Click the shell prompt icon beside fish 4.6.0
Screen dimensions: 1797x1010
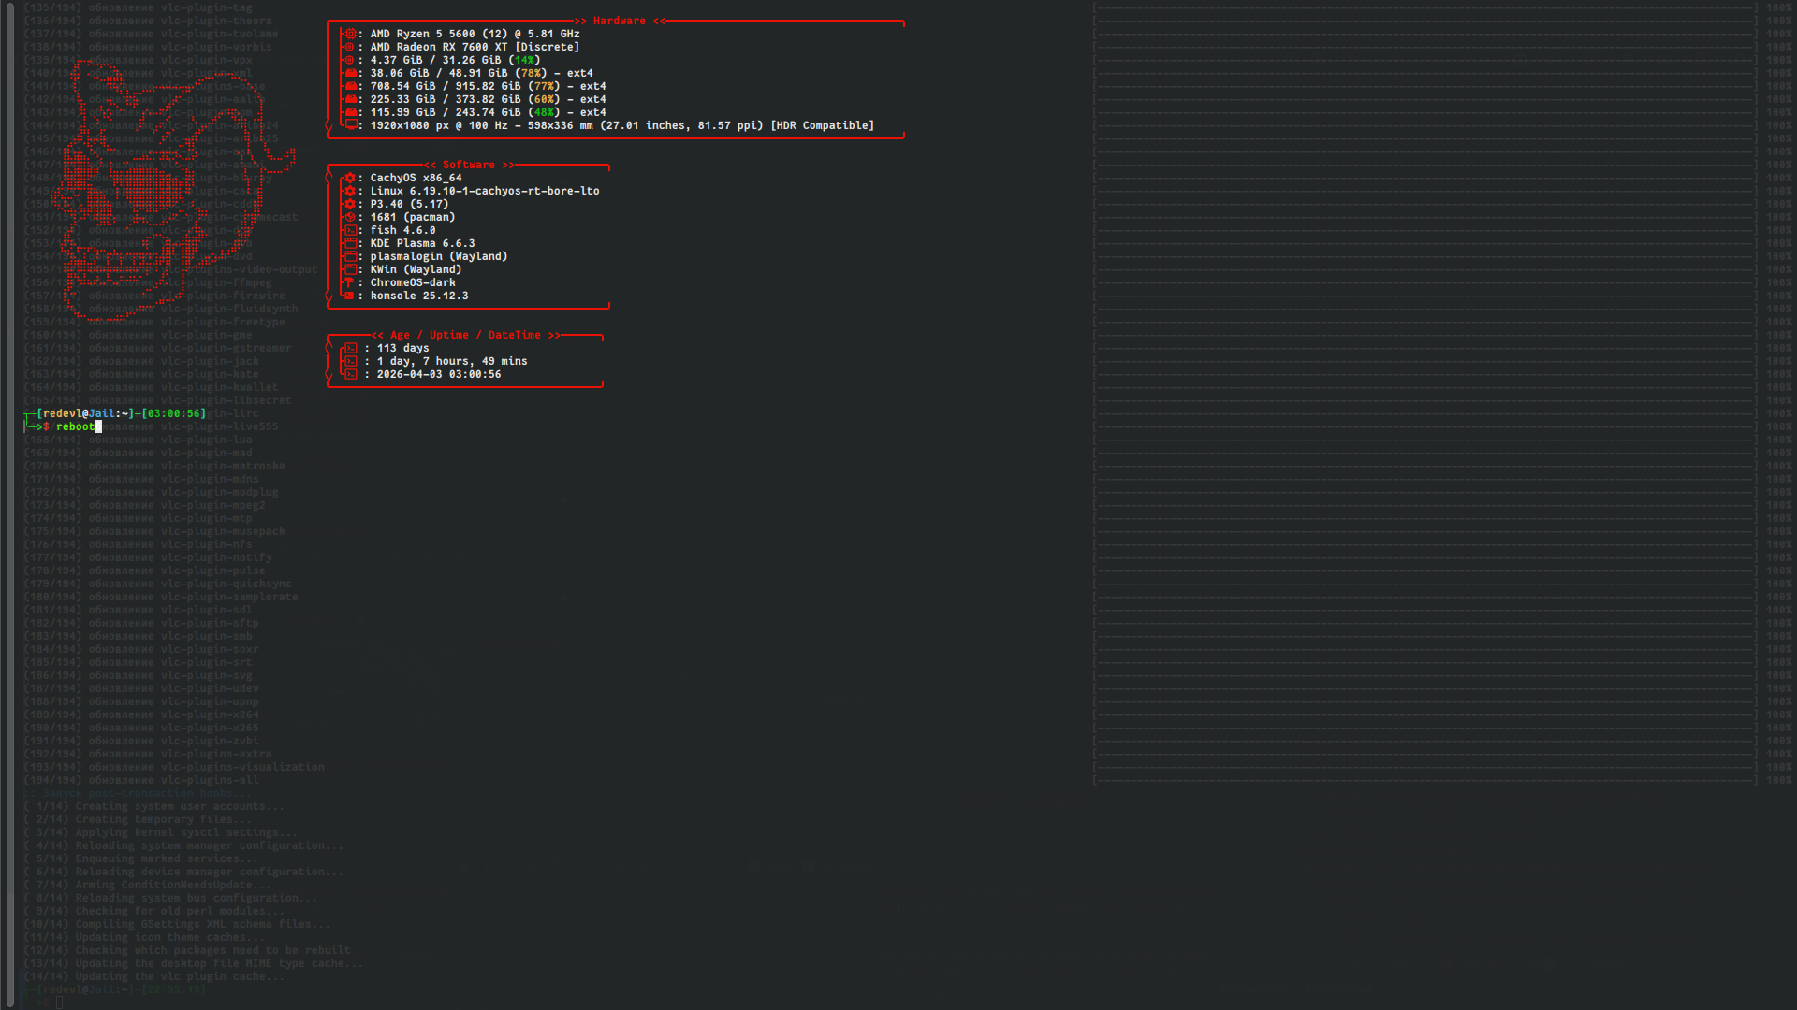point(350,230)
